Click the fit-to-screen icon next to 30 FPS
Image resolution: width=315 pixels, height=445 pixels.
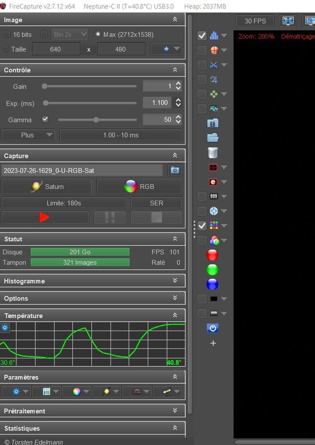tap(288, 21)
